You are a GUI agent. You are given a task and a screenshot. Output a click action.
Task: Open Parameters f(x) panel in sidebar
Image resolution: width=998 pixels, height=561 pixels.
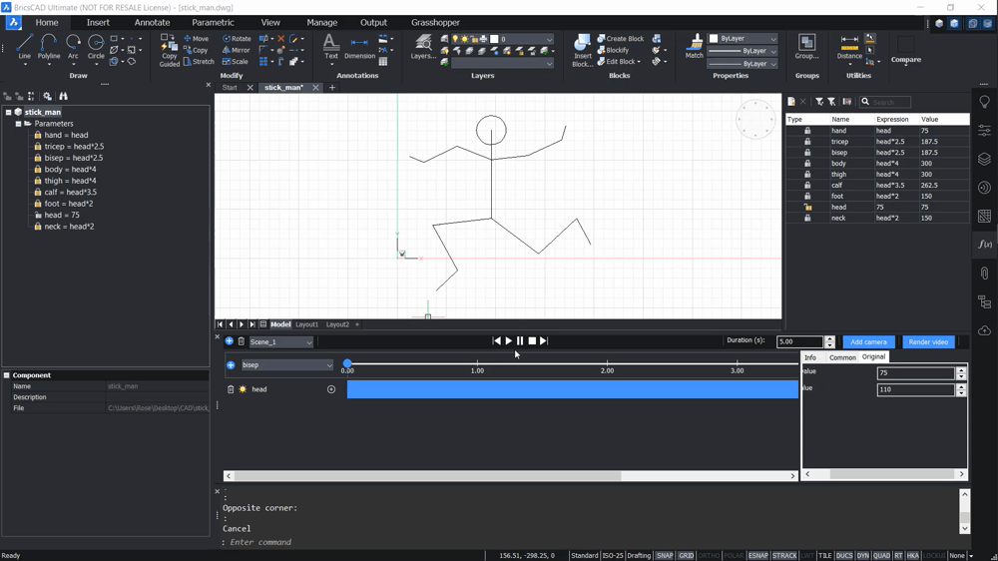tap(985, 245)
